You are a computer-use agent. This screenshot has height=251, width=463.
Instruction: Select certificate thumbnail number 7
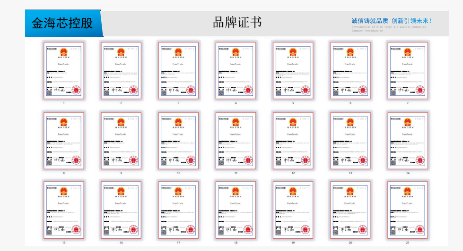(x=407, y=71)
